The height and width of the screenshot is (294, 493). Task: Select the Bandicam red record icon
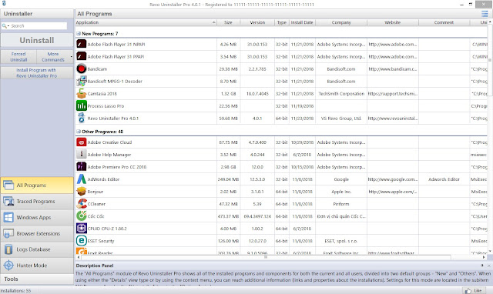[82, 68]
